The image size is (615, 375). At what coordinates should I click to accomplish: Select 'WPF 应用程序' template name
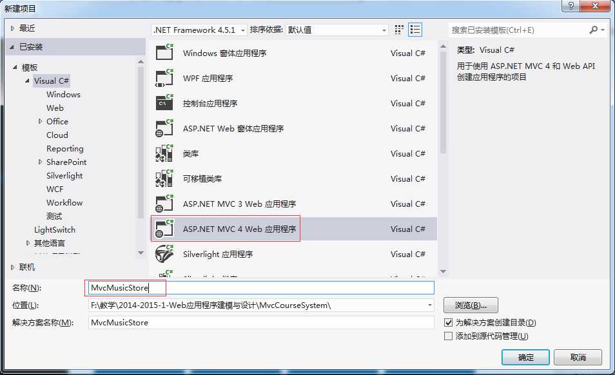(x=208, y=78)
